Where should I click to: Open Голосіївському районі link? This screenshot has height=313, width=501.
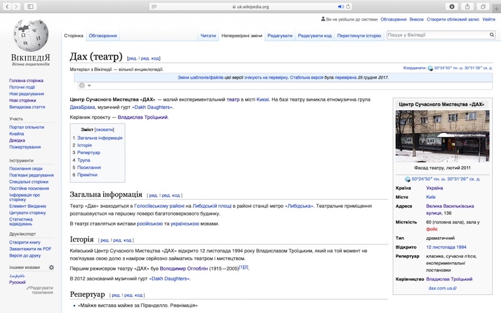(159, 206)
